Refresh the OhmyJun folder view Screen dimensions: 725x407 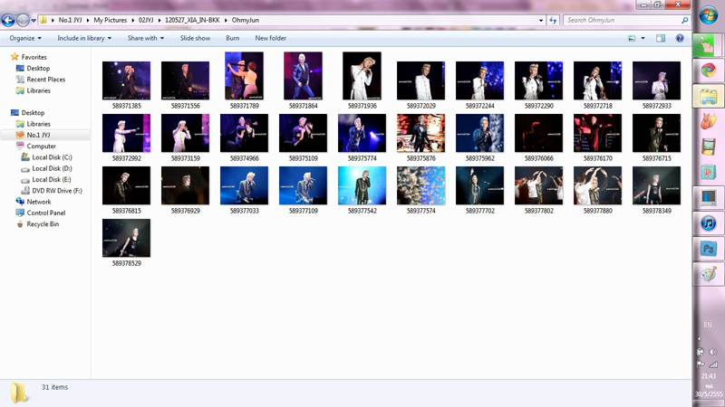point(553,20)
